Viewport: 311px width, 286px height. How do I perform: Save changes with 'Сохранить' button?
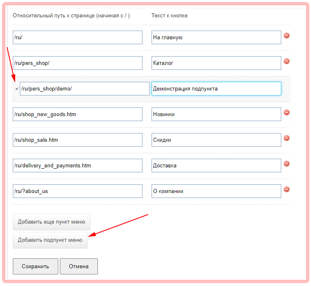[x=36, y=266]
